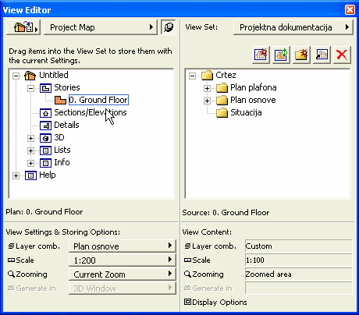Image resolution: width=359 pixels, height=315 pixels.
Task: Select the Sections/Elevations icon in the tree
Action: click(45, 113)
